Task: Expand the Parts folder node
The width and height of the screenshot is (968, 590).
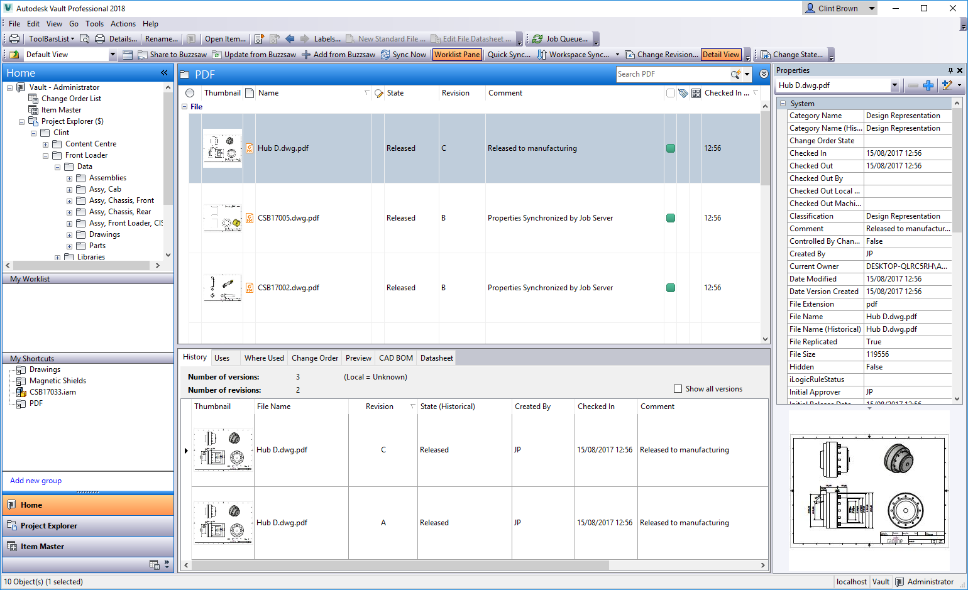Action: pyautogui.click(x=69, y=246)
